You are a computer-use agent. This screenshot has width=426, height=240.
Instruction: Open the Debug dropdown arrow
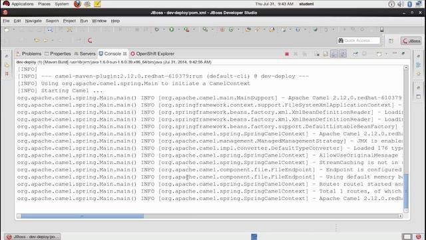(164, 29)
